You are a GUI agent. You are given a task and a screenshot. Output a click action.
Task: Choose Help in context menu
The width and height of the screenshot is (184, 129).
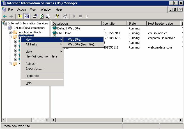[42, 83]
